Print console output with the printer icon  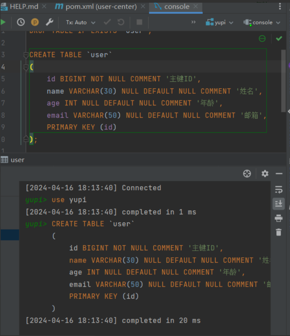point(279,218)
